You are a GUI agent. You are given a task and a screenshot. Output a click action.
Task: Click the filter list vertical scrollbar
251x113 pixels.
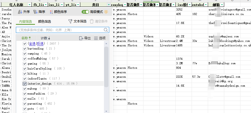pyautogui.click(x=106, y=66)
